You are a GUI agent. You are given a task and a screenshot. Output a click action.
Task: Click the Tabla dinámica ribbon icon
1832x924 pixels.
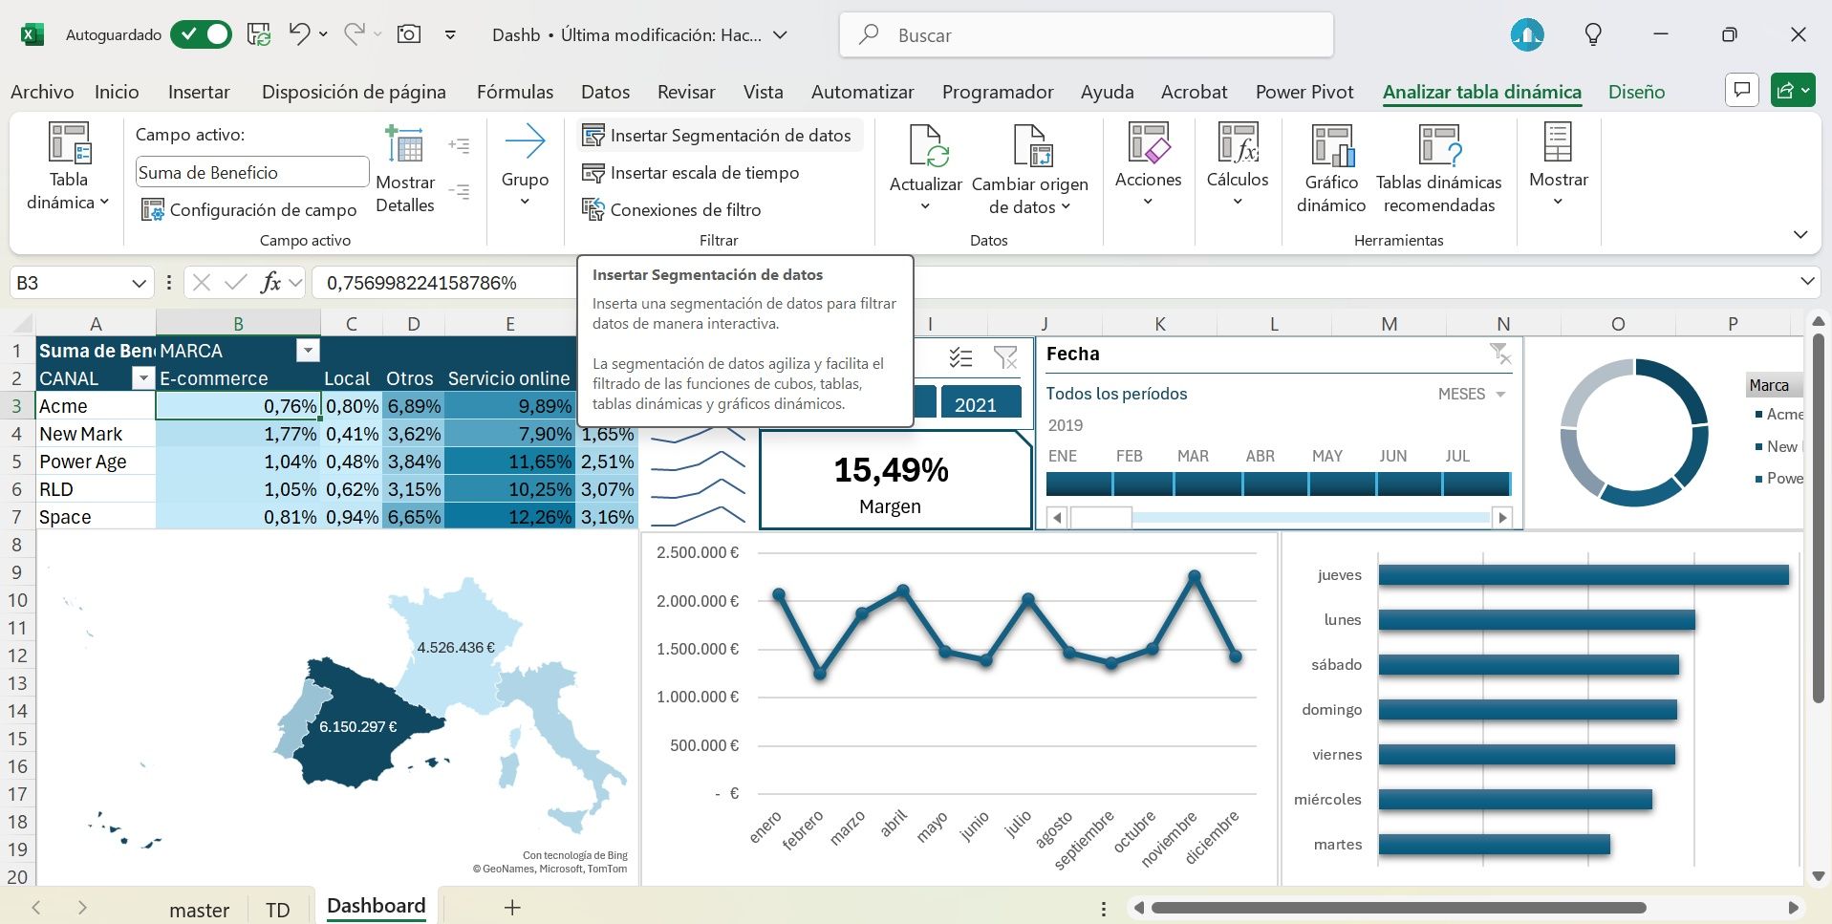[x=69, y=143]
